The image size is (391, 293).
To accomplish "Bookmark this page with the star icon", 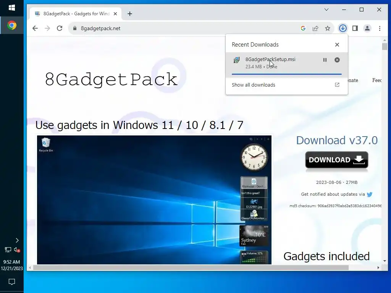I will click(328, 28).
